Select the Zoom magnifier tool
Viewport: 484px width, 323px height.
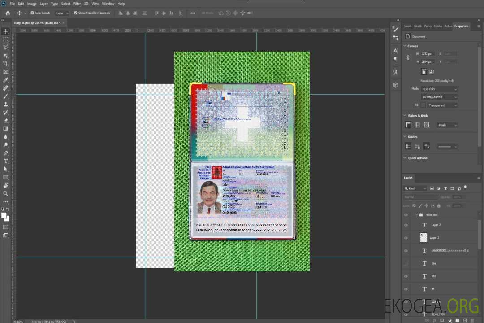(x=5, y=193)
